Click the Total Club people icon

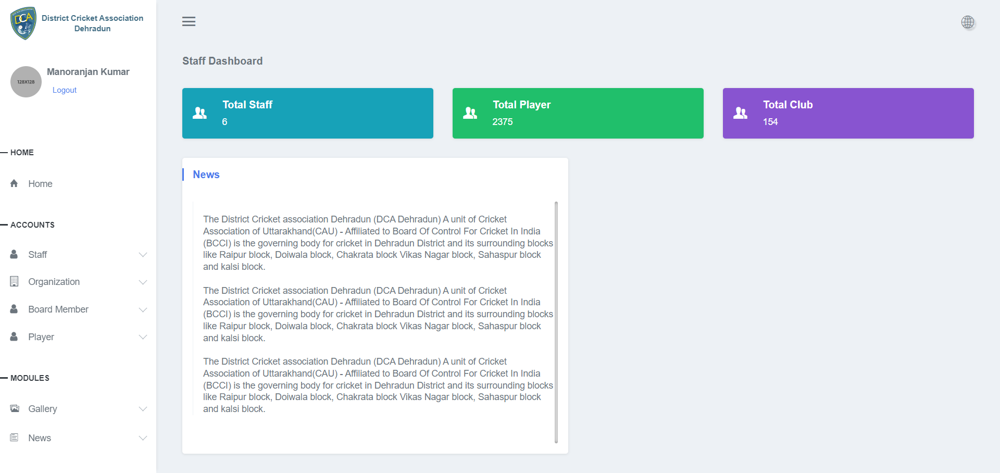point(740,113)
